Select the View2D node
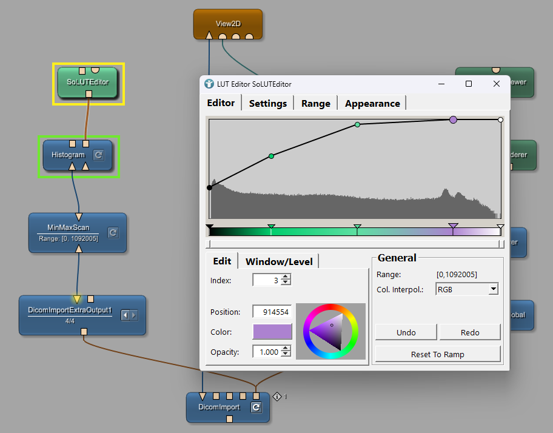553x433 pixels. click(227, 24)
